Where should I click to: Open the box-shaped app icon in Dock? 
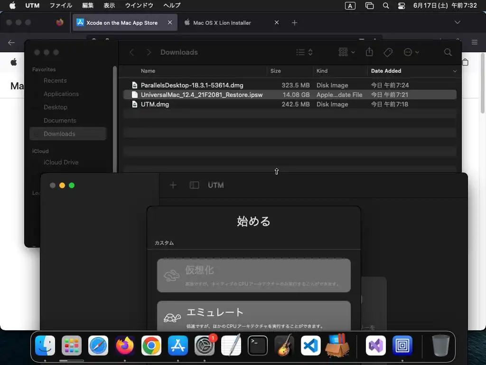pos(337,345)
